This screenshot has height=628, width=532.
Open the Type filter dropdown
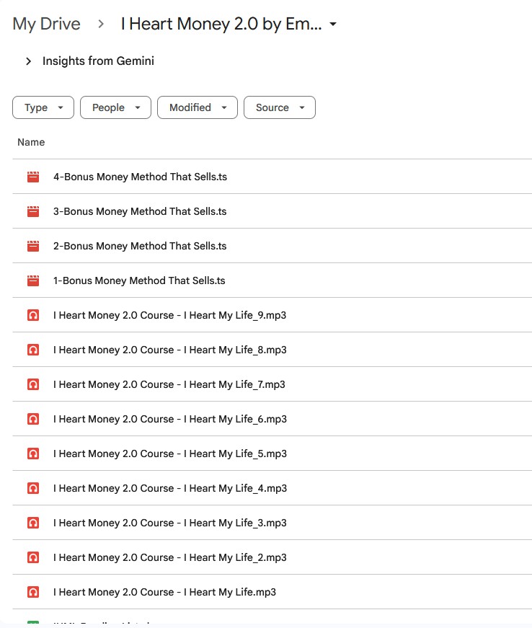(43, 107)
